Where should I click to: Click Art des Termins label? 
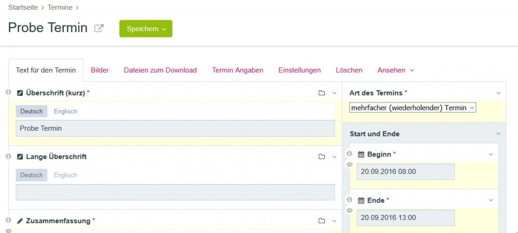pos(376,93)
